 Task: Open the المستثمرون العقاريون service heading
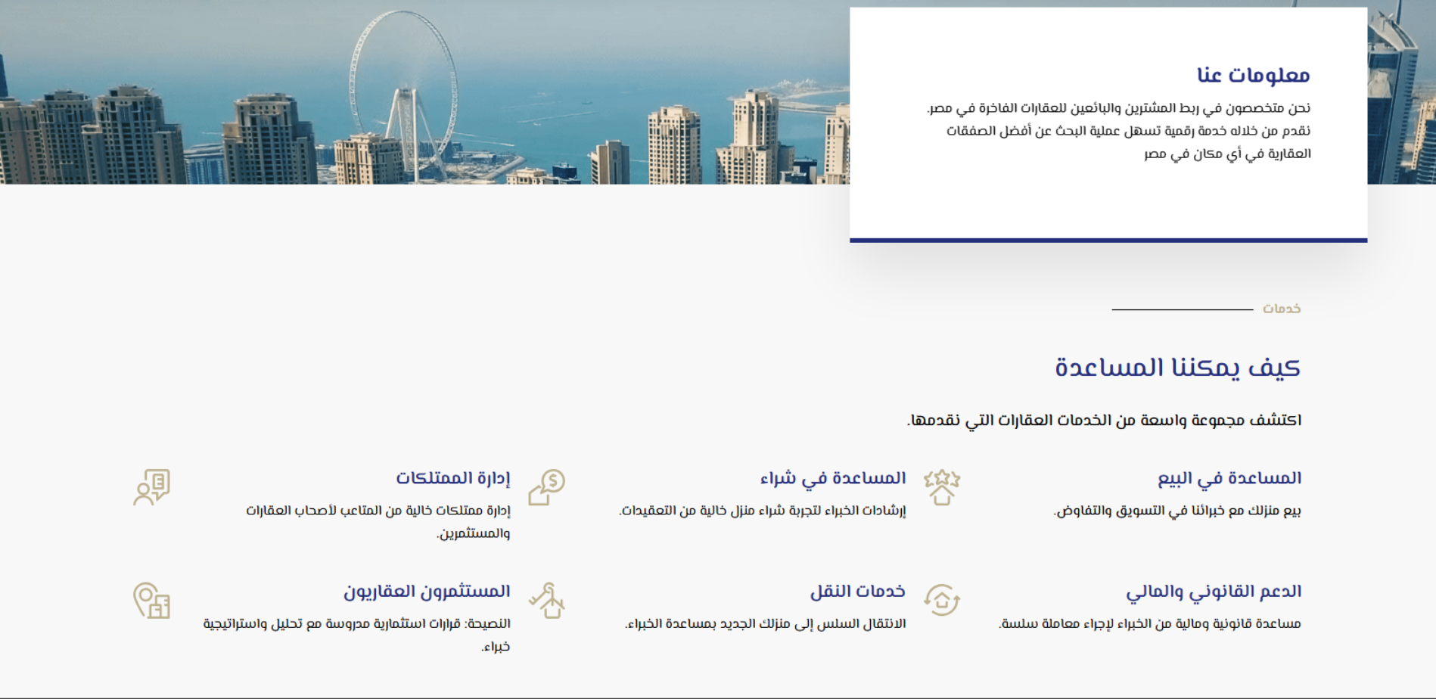point(427,592)
